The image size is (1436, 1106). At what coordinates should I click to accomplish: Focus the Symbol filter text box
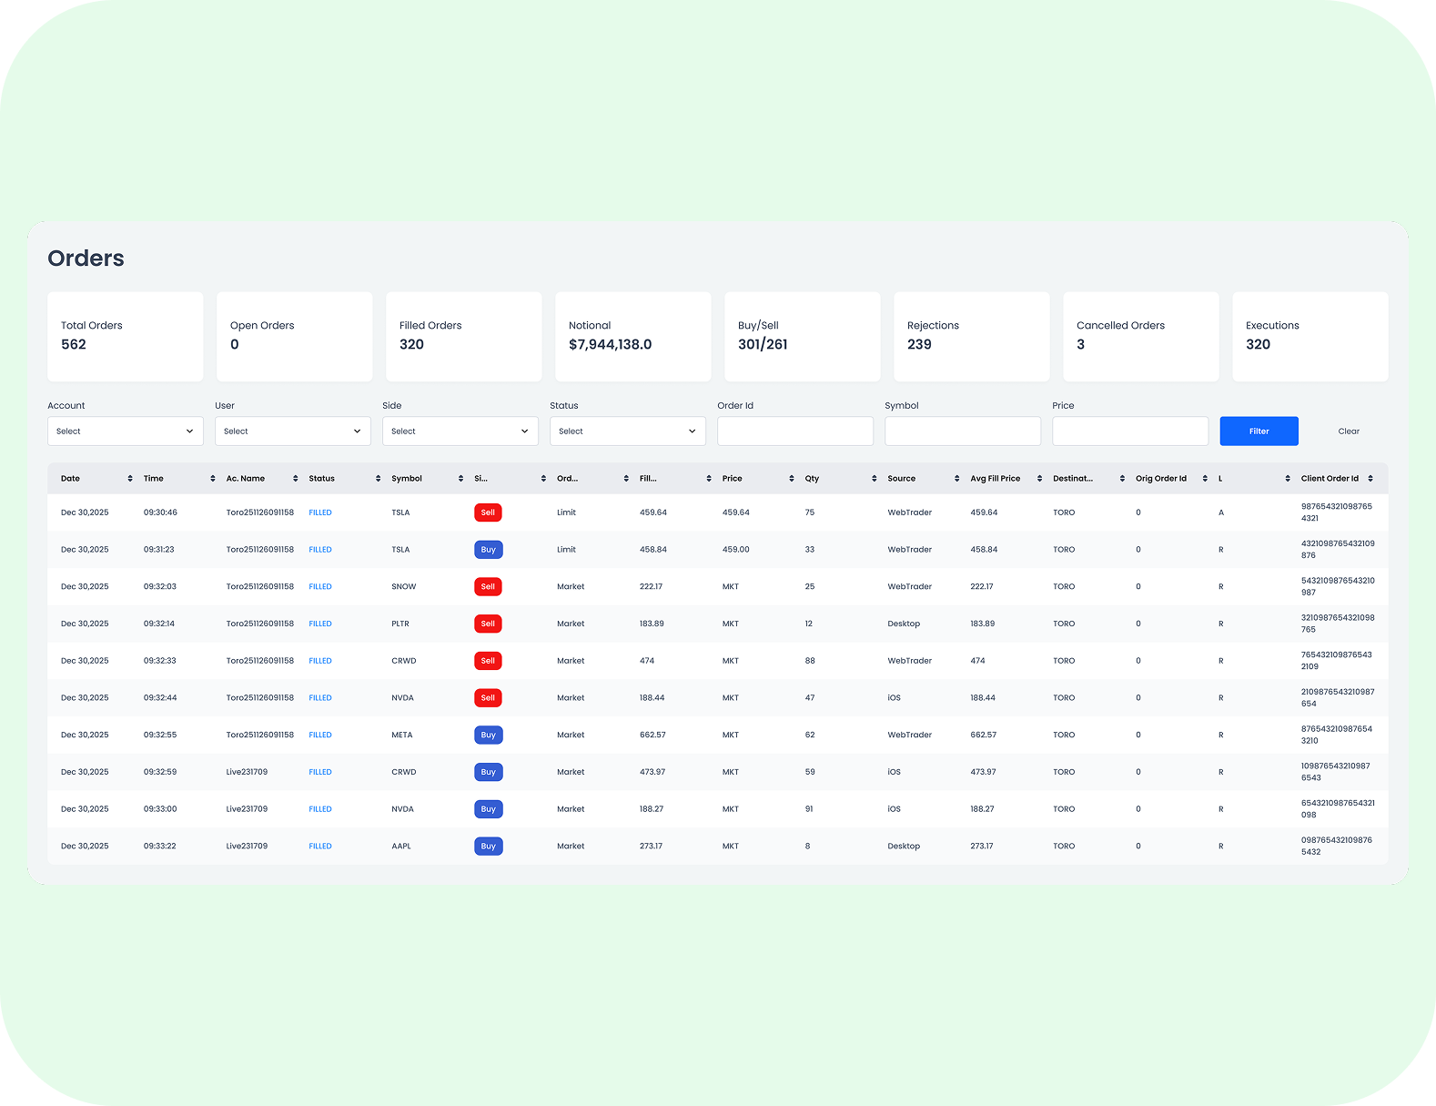click(962, 431)
